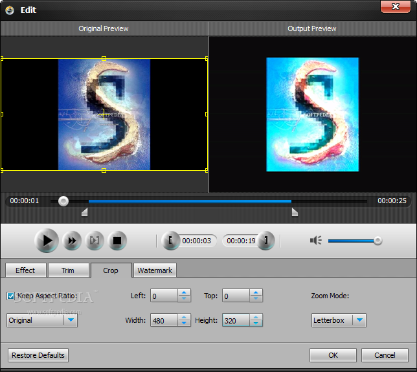Open the Original aspect ratio dropdown
The image size is (417, 372).
click(42, 320)
